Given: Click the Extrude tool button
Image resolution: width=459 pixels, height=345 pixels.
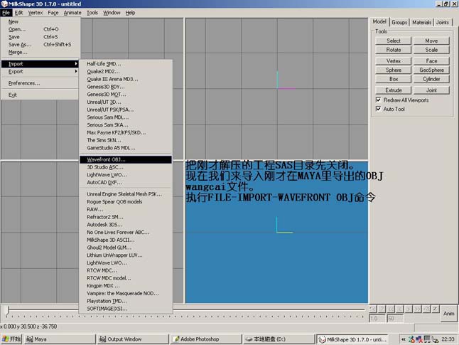Looking at the screenshot, I should click(394, 90).
